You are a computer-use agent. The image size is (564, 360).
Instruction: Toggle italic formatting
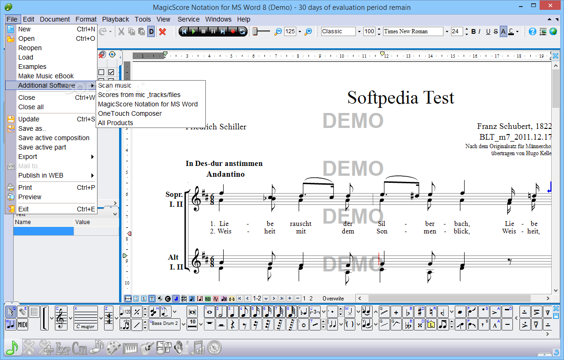point(480,31)
